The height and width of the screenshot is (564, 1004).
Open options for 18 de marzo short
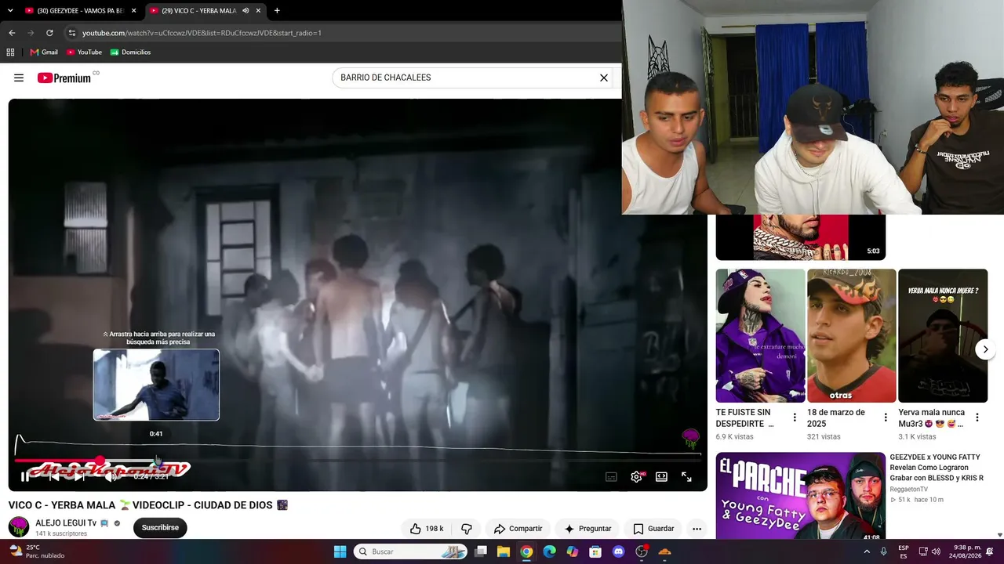(x=886, y=418)
